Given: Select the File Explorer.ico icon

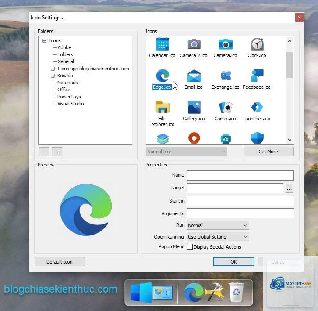Looking at the screenshot, I should 163,107.
